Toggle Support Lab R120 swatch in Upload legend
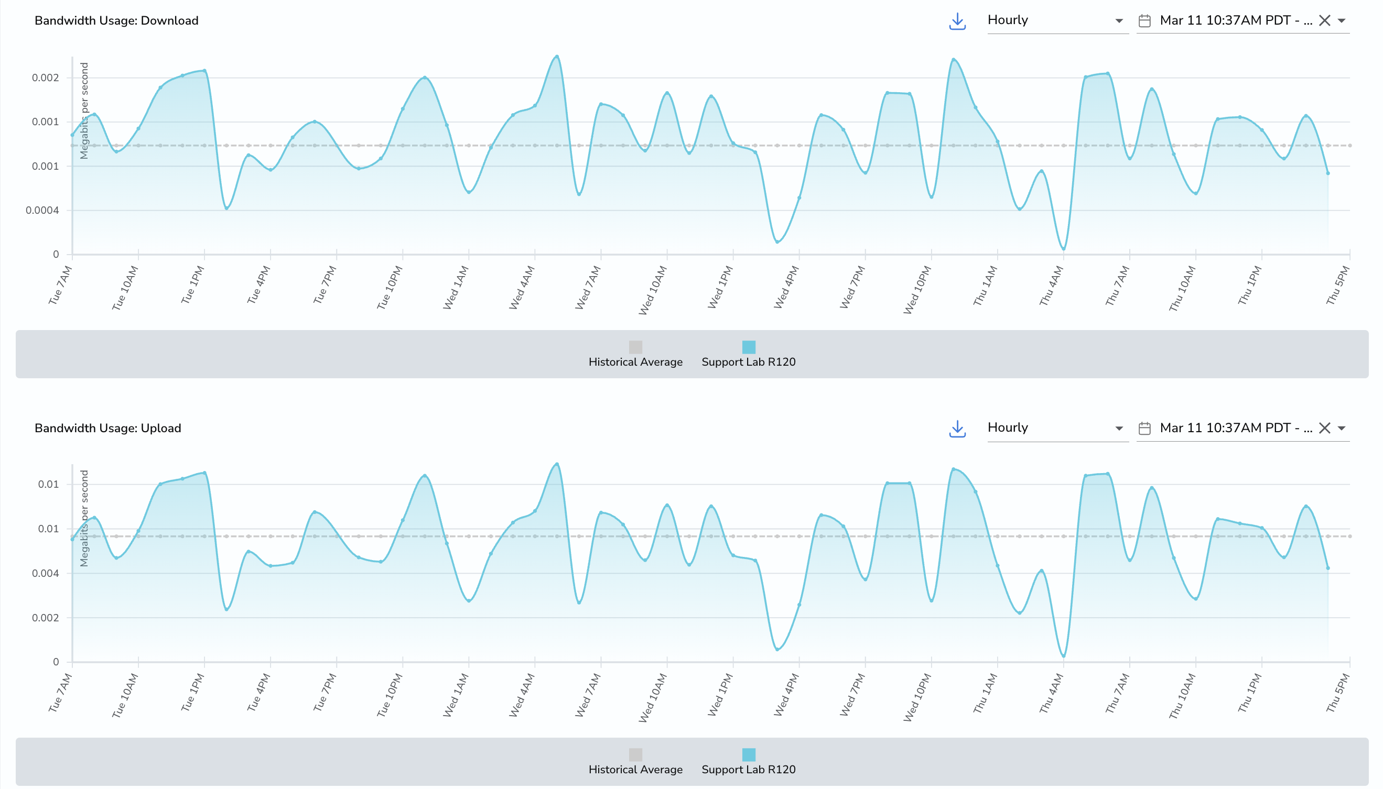The image size is (1383, 789). click(748, 755)
